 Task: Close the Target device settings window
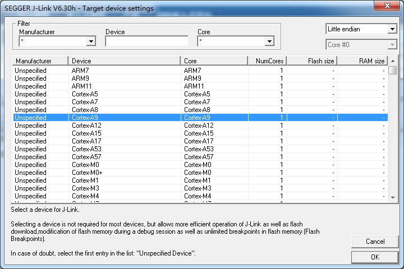387,6
